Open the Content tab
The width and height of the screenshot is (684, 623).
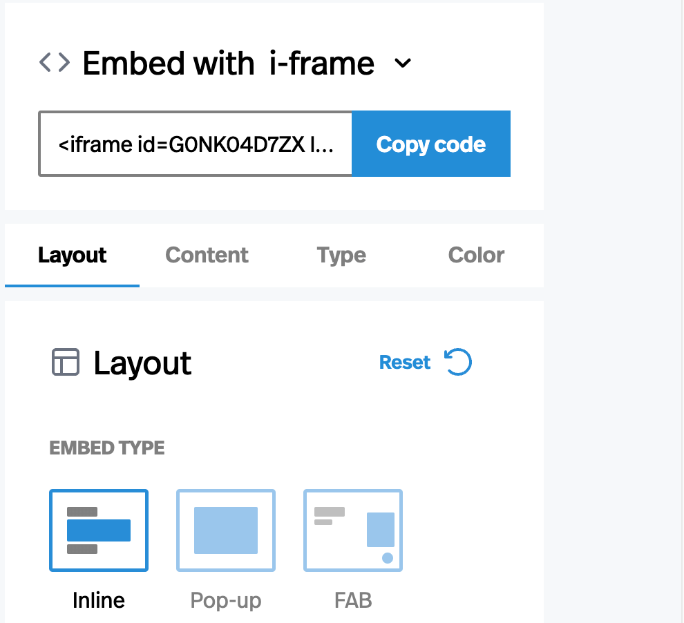(207, 255)
